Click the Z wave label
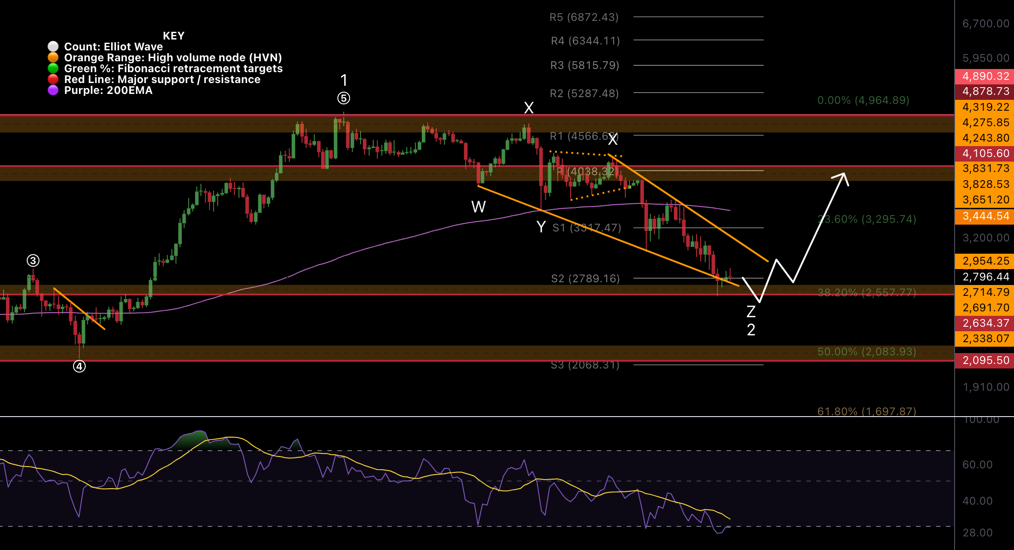The width and height of the screenshot is (1014, 550). pos(751,312)
